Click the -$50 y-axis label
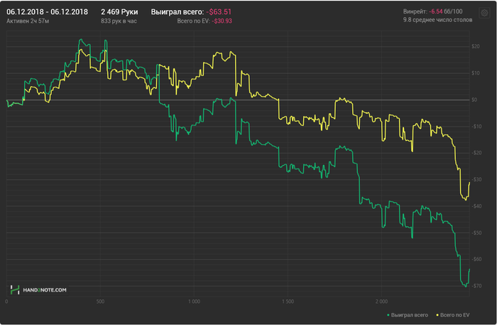The image size is (497, 325). [476, 233]
